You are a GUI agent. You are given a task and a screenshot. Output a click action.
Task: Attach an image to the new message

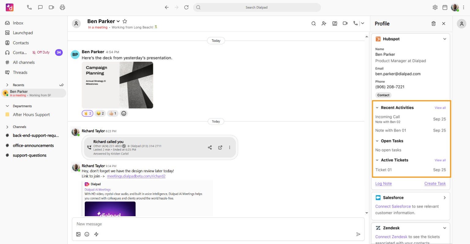[78, 234]
